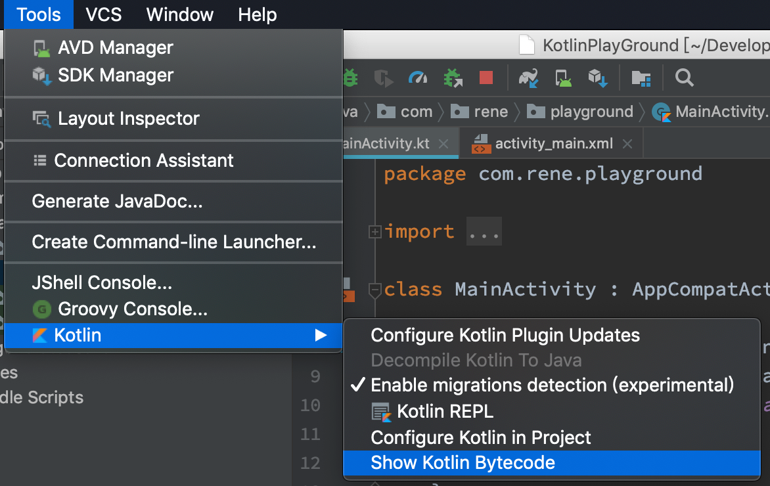
Task: Open AVD Manager from toolbar icon
Action: tap(564, 78)
